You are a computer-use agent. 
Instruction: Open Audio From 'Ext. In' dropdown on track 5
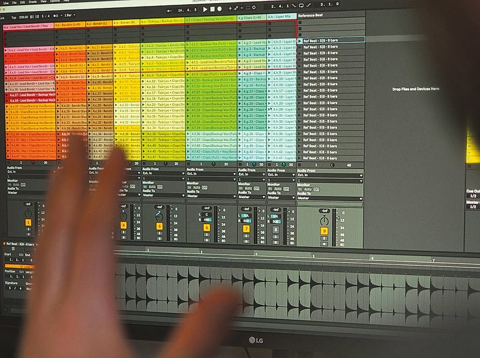(163, 173)
